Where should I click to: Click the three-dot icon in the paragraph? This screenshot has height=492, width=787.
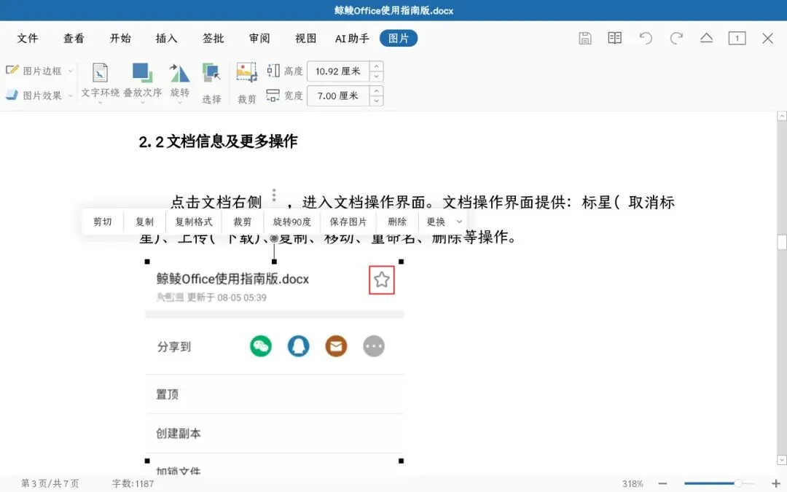274,195
